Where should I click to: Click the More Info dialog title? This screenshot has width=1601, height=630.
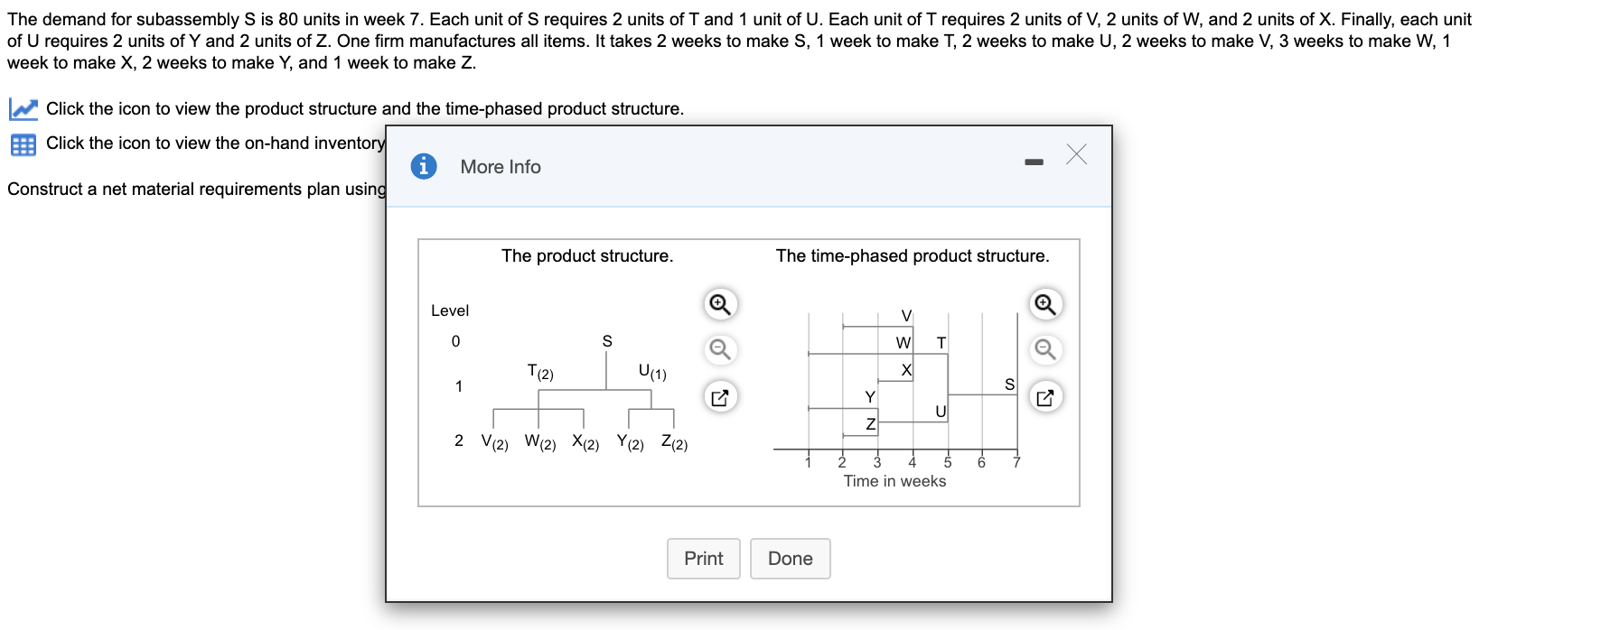click(x=500, y=166)
